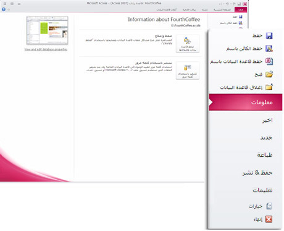Switch to the Home (الصفحة الرئيسية) ribbon tab

[222, 10]
